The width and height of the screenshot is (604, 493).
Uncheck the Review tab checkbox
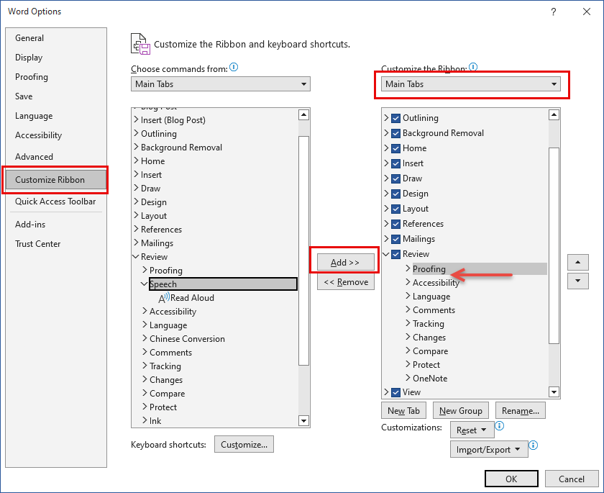click(x=396, y=254)
